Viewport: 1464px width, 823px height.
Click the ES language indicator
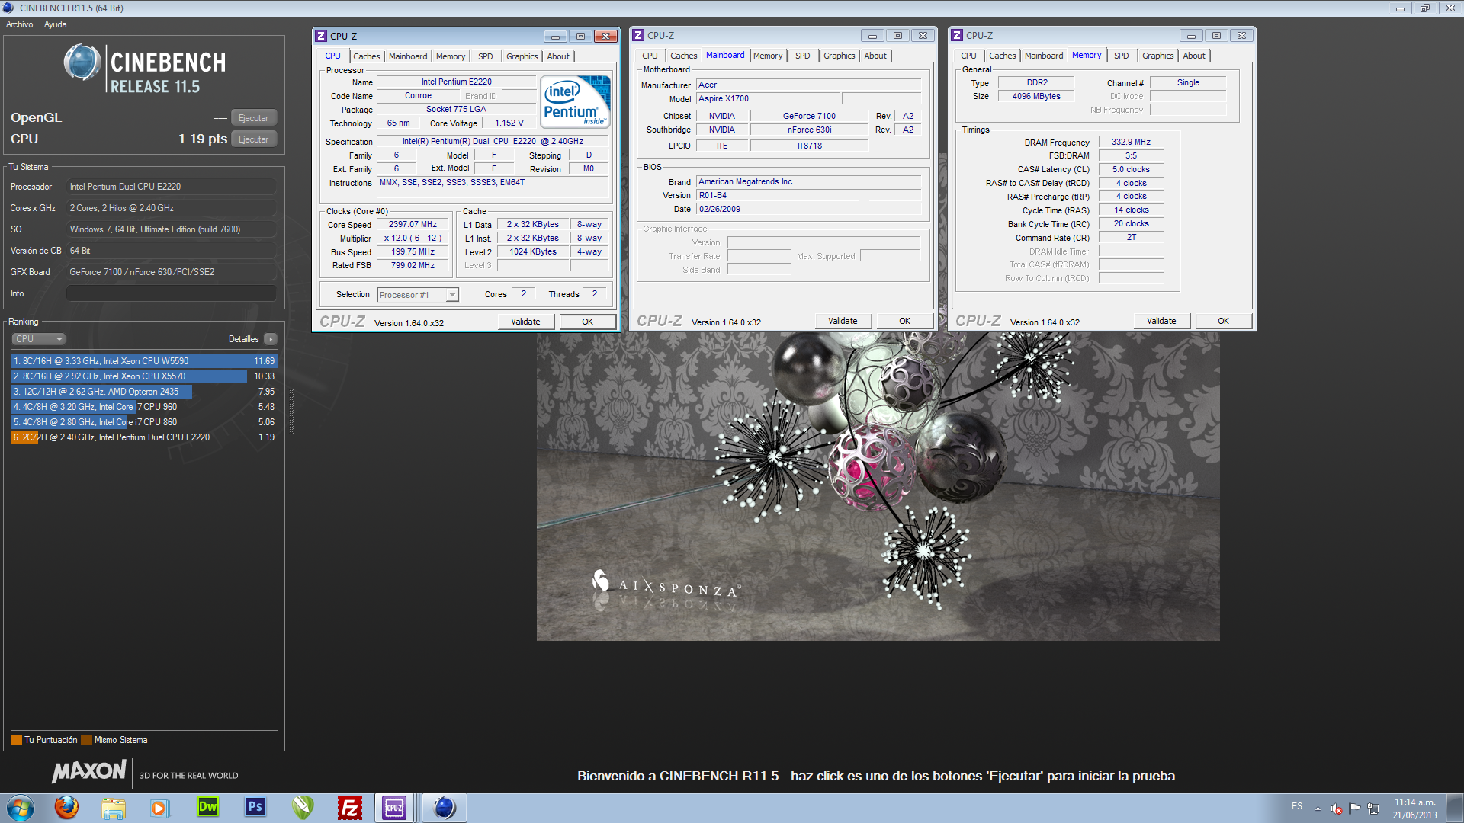point(1297,806)
